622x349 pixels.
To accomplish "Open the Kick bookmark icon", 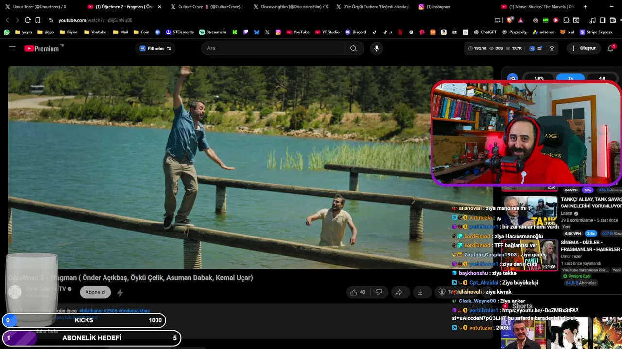I will point(235,32).
